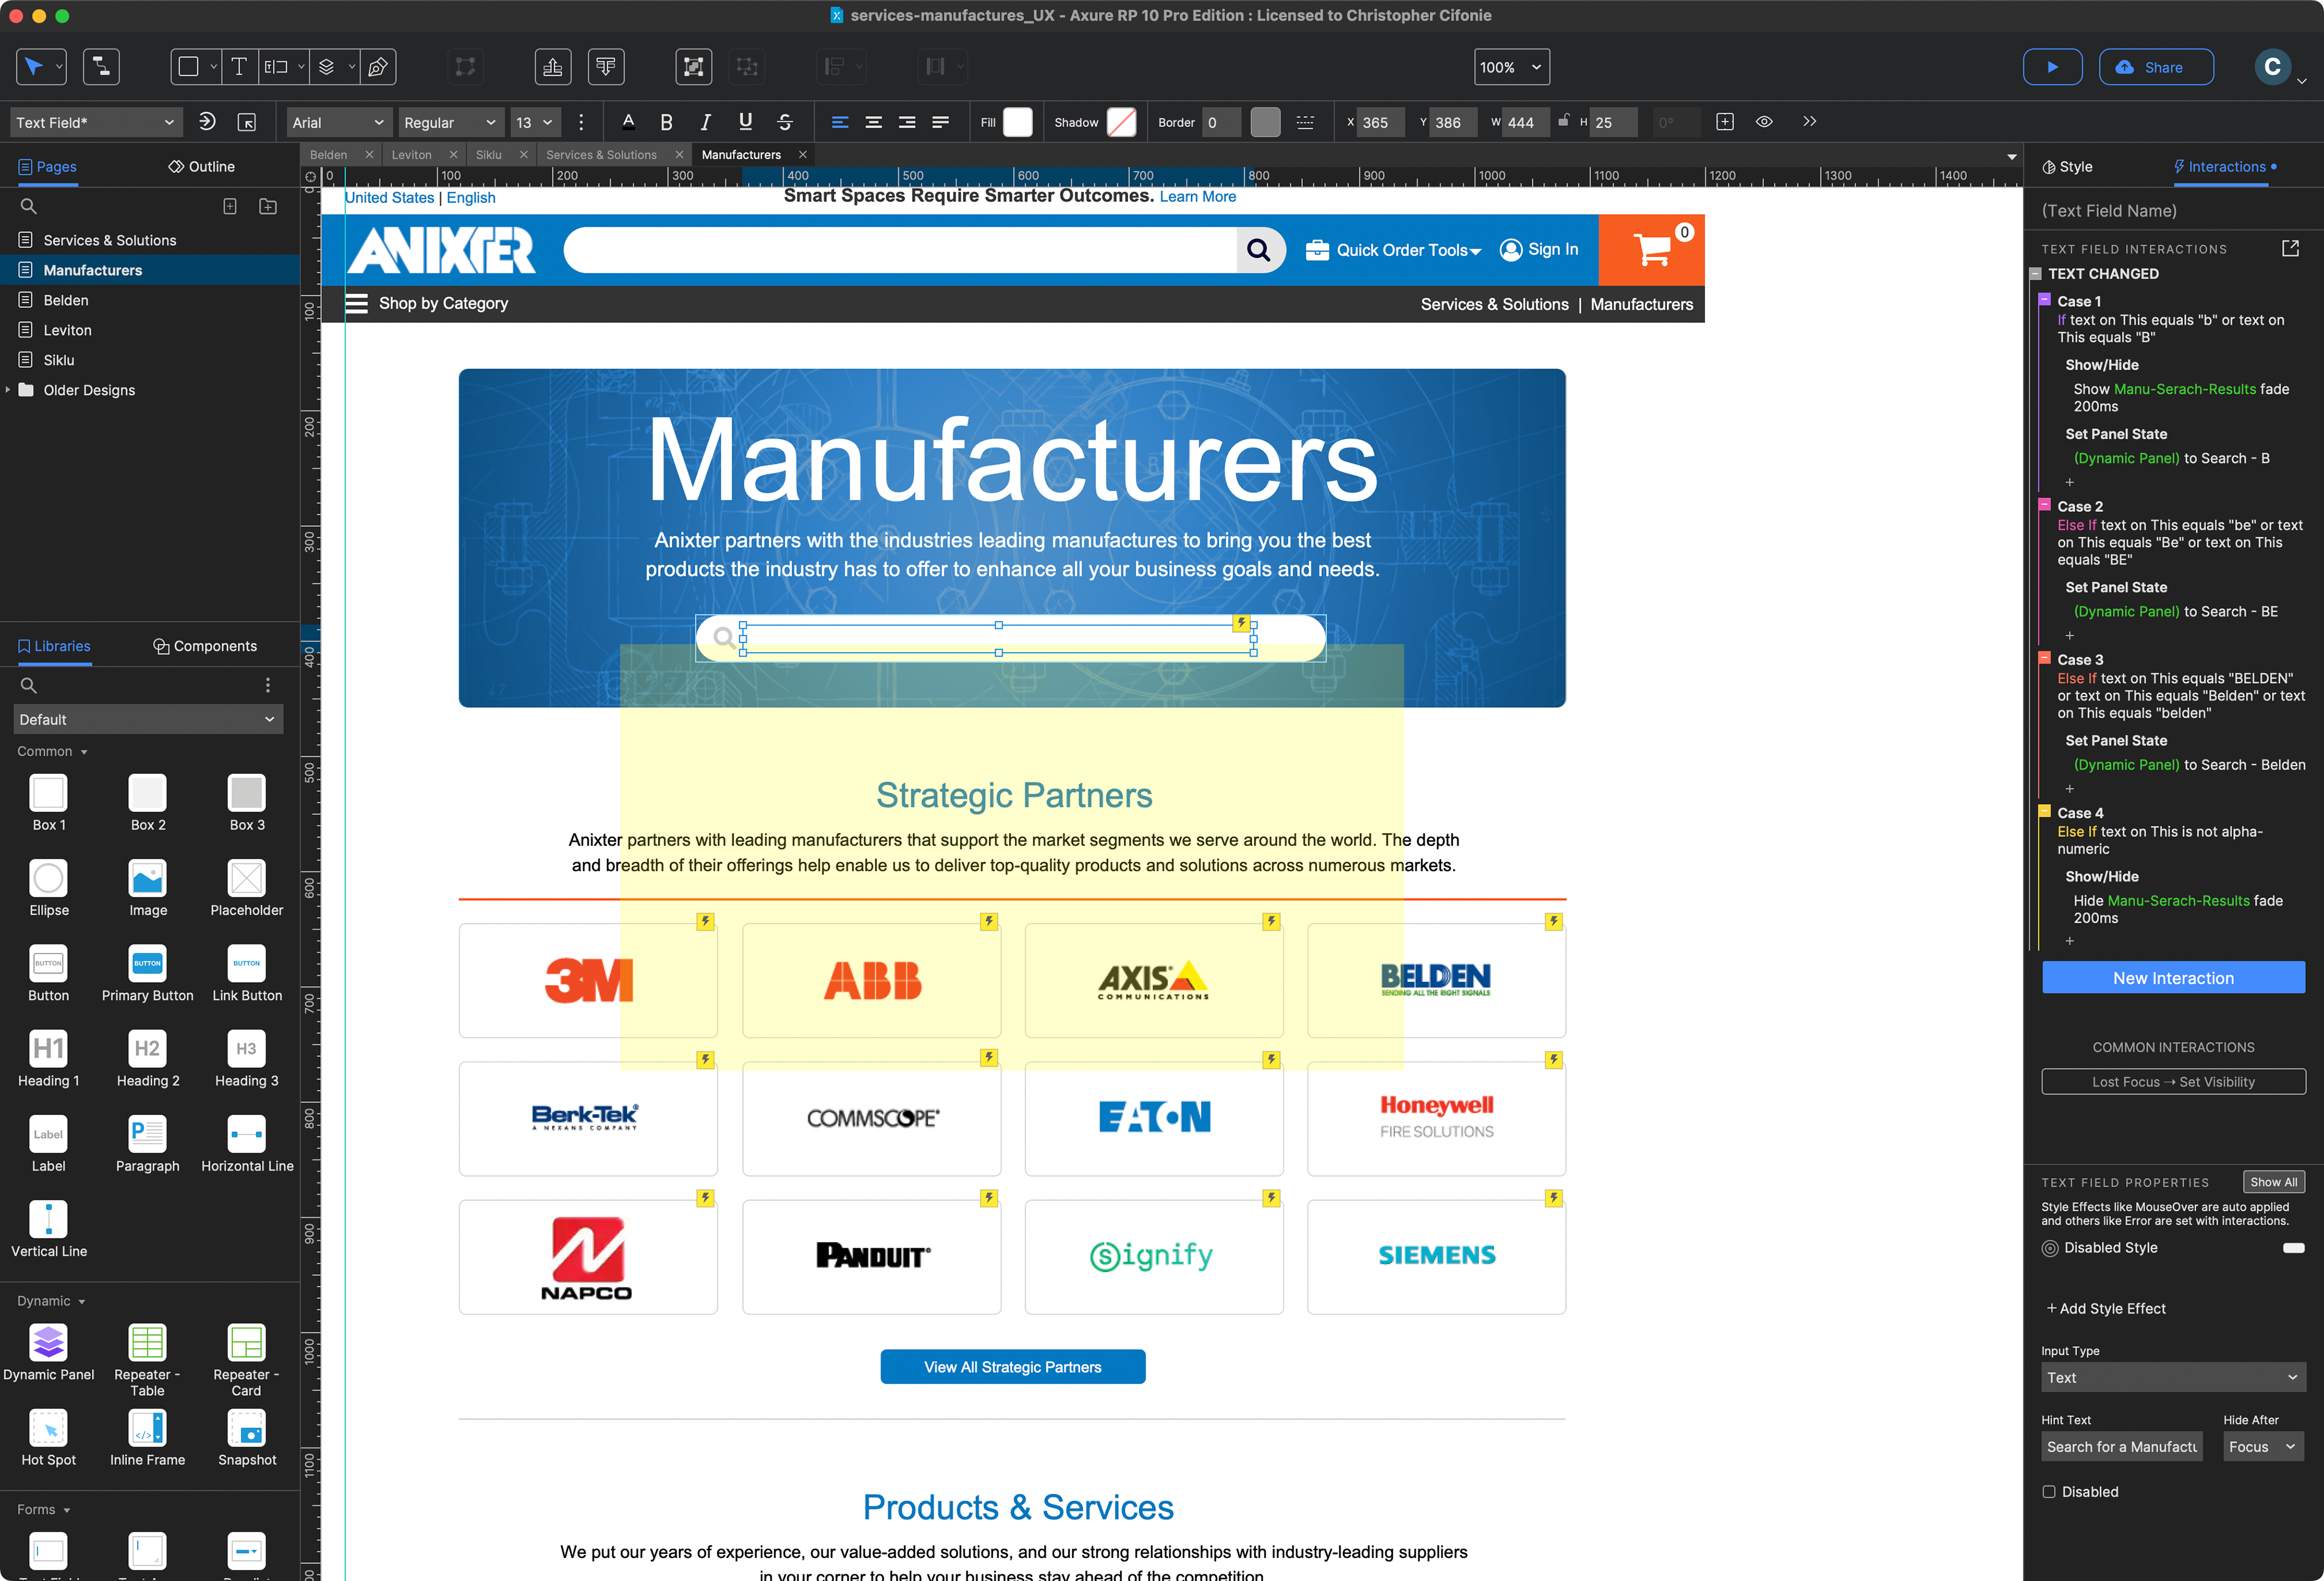Toggle the widget visibility eye icon

(x=1764, y=122)
